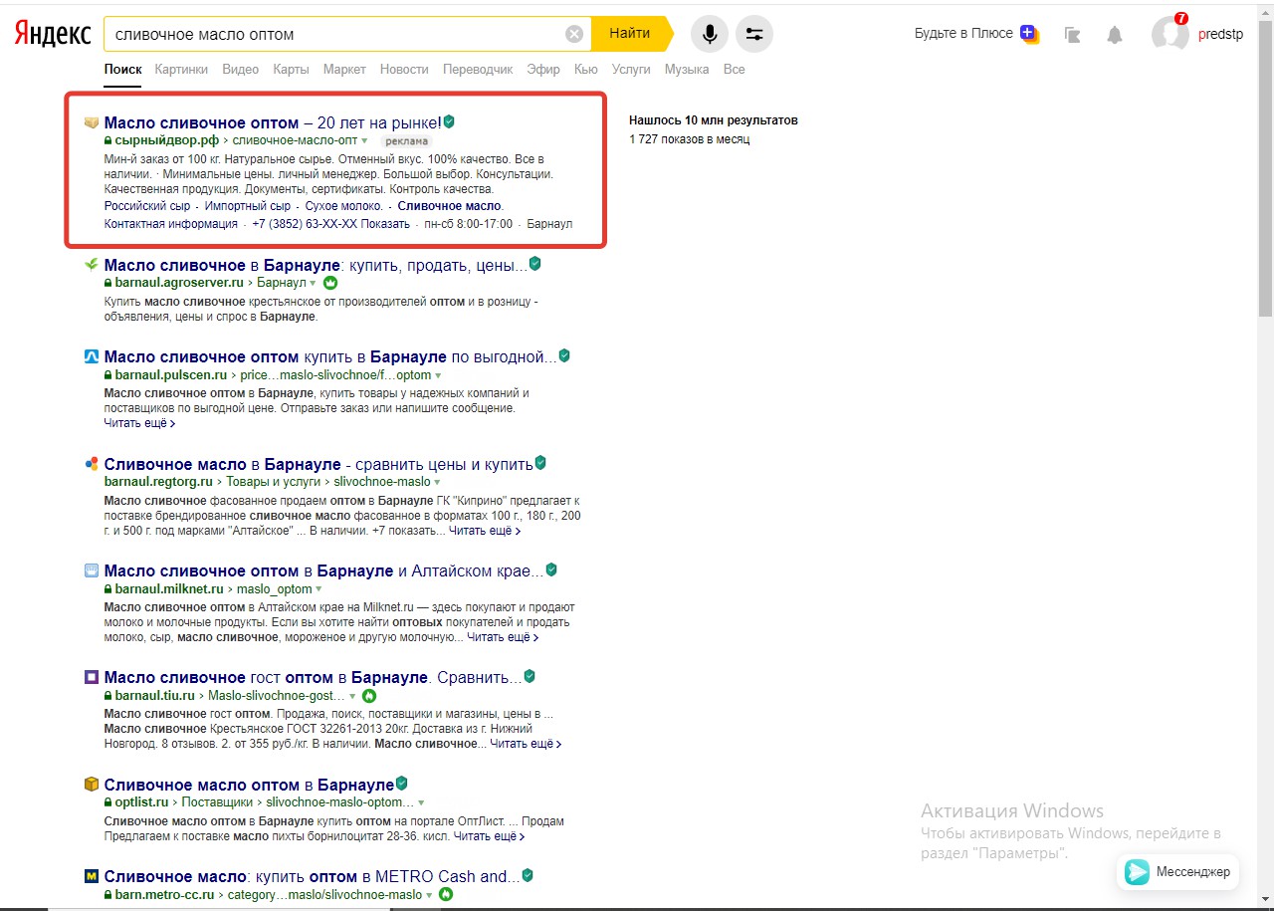Switch to the Картинки tab

tap(181, 70)
